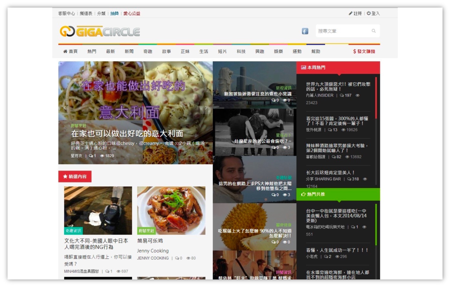Viewport: 450px width, 287px height.
Task: Click the 熱門共推 section header
Action: pyautogui.click(x=338, y=194)
